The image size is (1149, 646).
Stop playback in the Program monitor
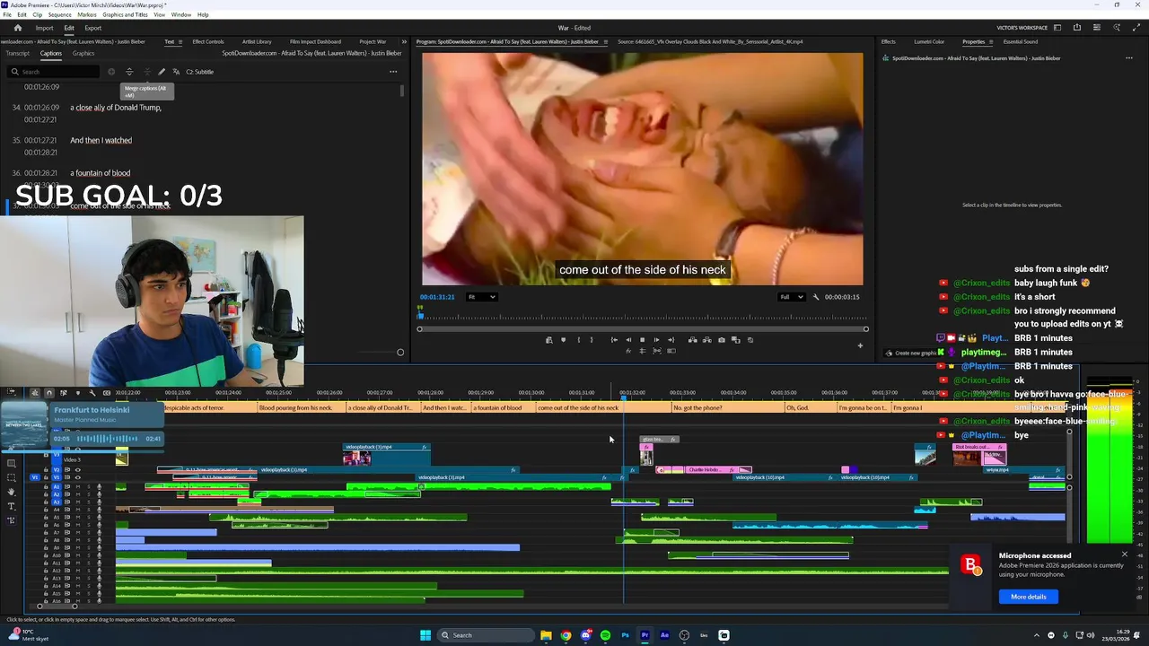point(642,340)
